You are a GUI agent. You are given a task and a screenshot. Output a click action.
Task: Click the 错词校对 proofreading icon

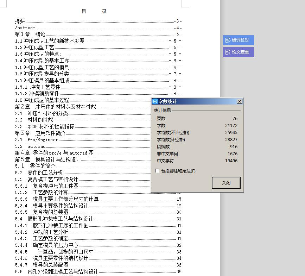click(238, 40)
